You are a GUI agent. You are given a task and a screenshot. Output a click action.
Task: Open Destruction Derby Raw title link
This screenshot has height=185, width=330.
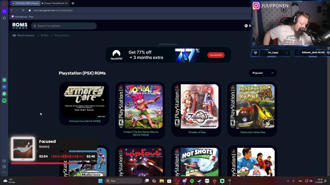(253, 132)
